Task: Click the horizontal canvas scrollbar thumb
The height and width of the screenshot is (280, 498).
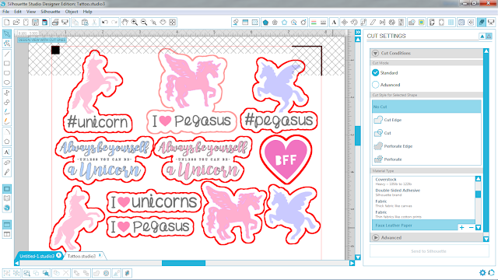Action: [184, 263]
